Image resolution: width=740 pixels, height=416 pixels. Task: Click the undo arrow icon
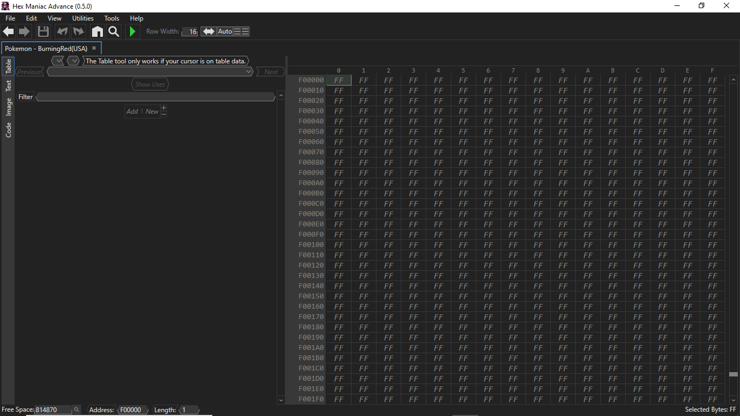pyautogui.click(x=62, y=31)
